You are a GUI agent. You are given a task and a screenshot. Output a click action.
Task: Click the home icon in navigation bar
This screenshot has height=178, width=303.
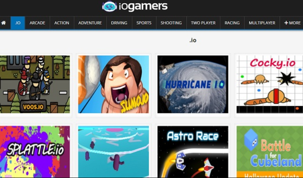click(4, 23)
